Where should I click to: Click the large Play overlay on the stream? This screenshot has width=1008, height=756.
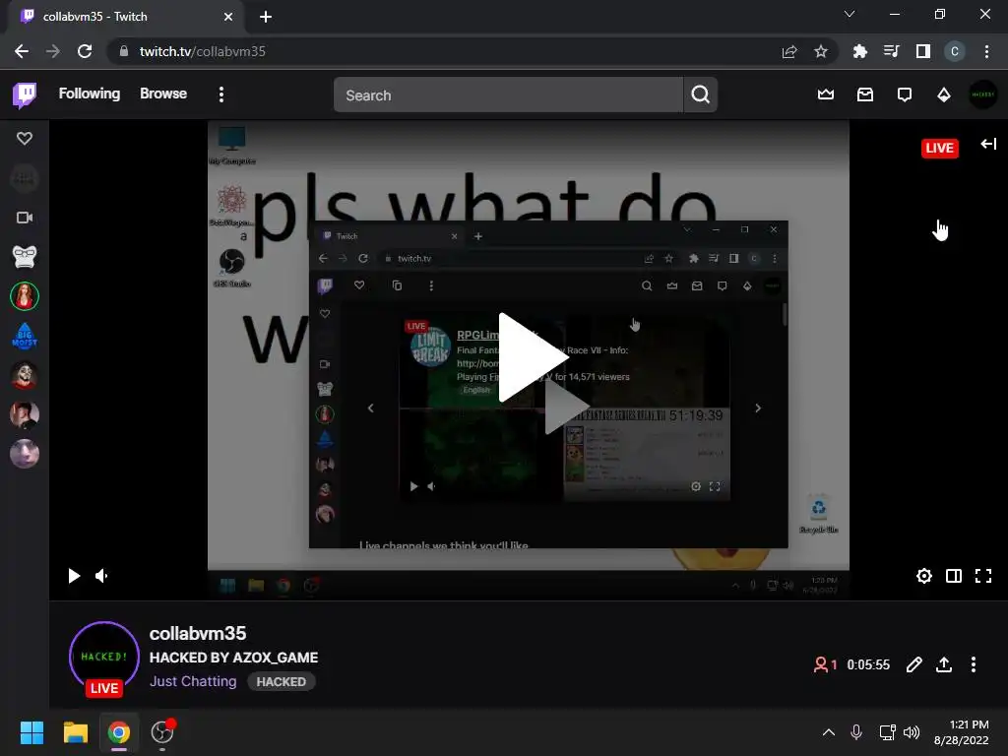(533, 357)
